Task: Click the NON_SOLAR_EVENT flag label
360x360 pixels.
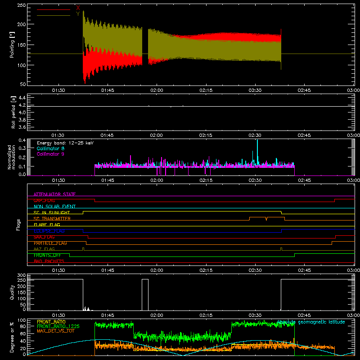Action: [54, 207]
